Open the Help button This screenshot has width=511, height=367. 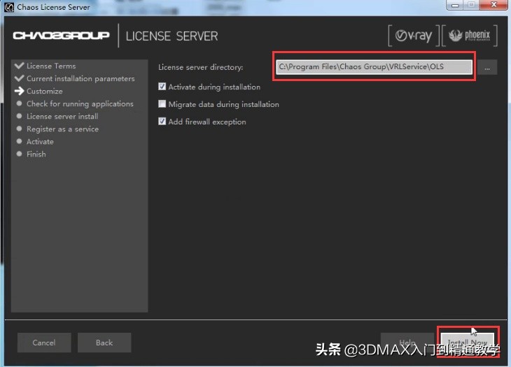pos(407,343)
